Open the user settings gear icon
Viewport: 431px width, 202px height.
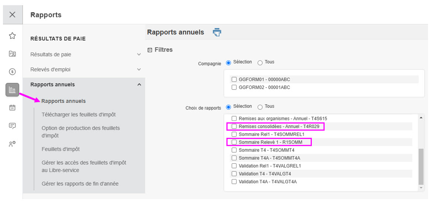(x=12, y=144)
